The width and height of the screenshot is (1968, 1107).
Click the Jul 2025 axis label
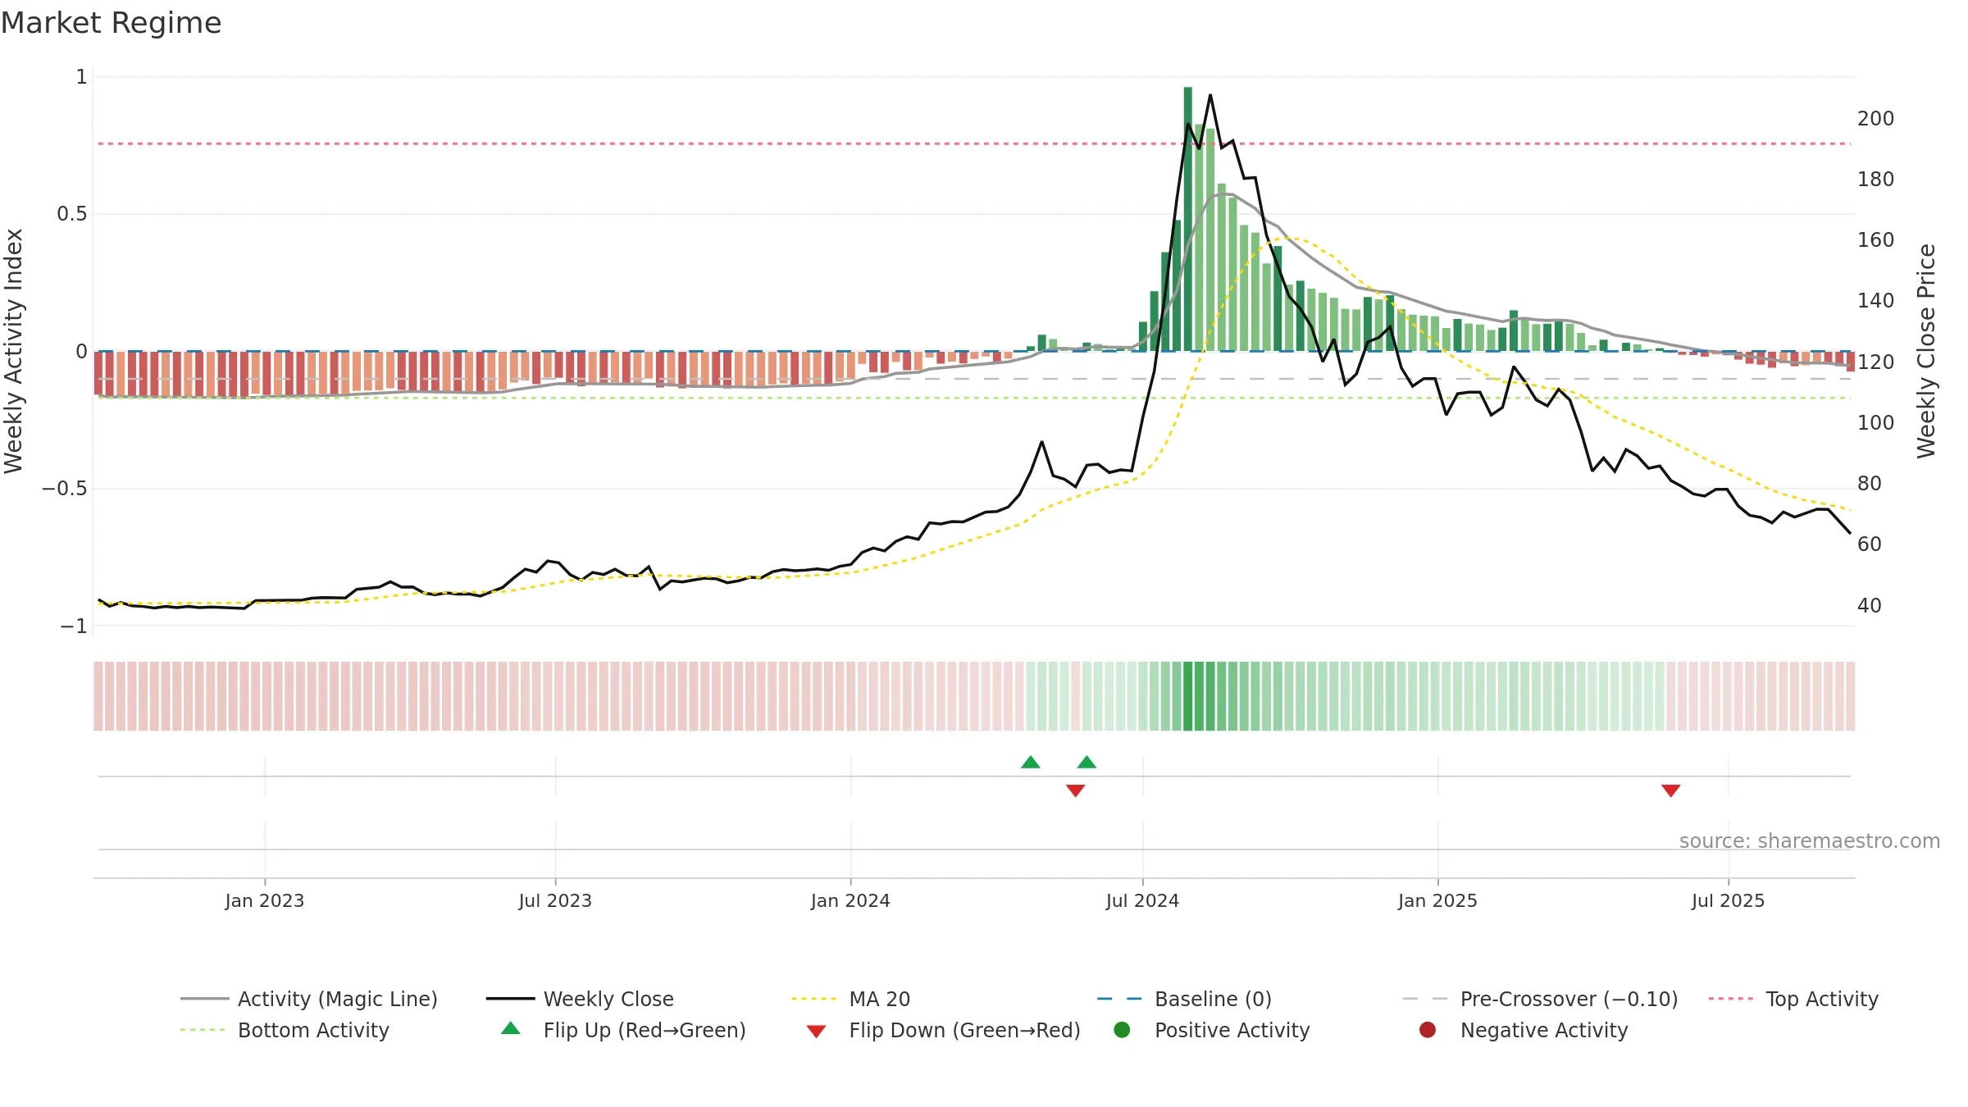tap(1728, 901)
